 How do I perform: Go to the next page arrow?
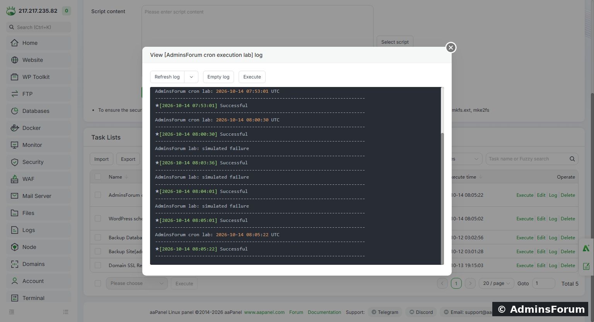(470, 283)
